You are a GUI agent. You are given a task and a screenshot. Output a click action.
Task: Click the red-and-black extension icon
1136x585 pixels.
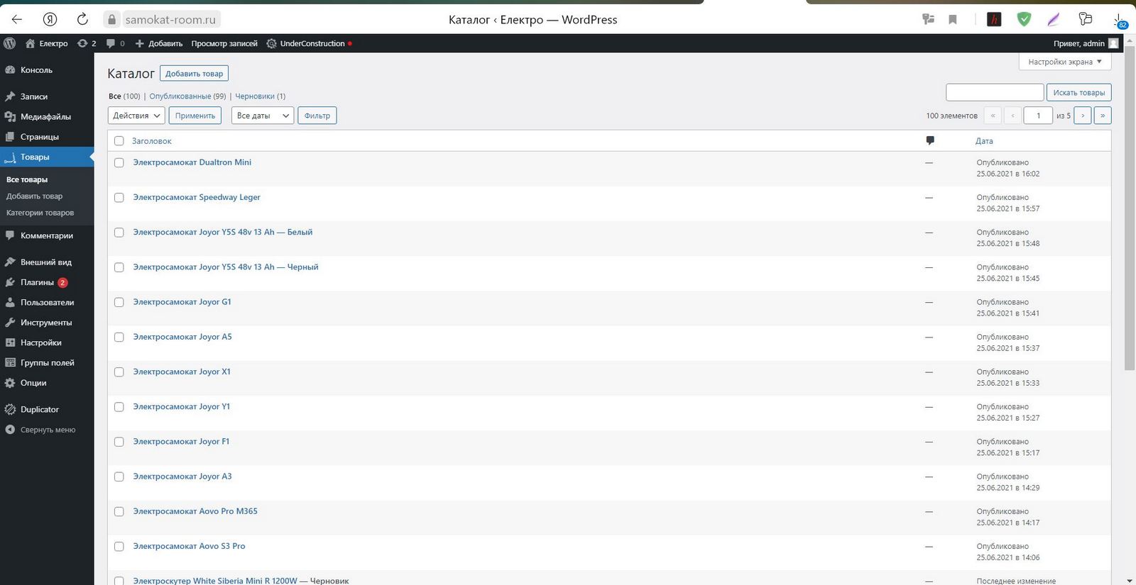click(994, 19)
